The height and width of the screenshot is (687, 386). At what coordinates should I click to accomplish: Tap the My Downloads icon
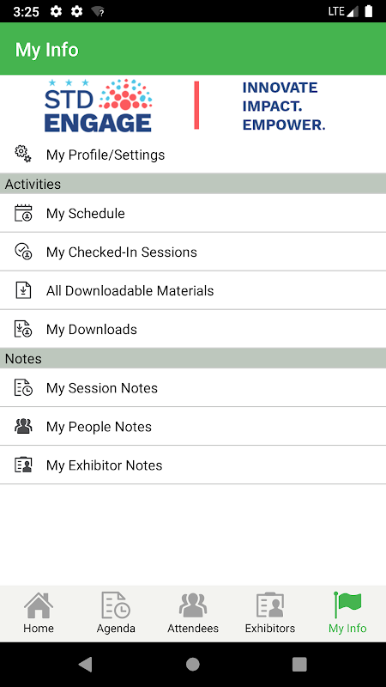(x=23, y=329)
